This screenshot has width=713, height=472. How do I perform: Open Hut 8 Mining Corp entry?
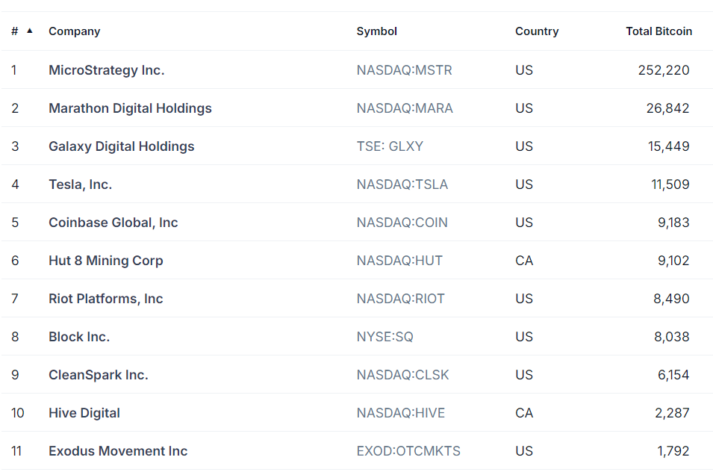tap(106, 261)
